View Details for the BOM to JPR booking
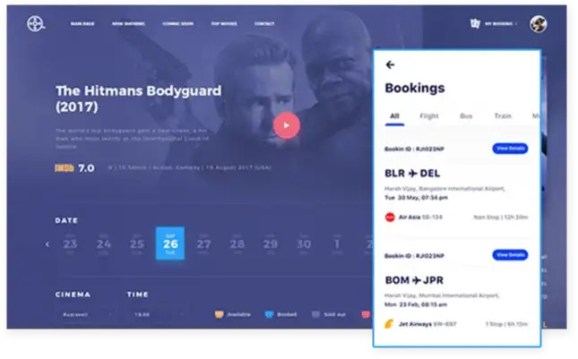The image size is (578, 359). coord(510,255)
